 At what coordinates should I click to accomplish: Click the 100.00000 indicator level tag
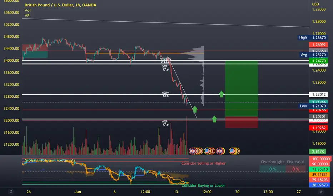click(320, 159)
